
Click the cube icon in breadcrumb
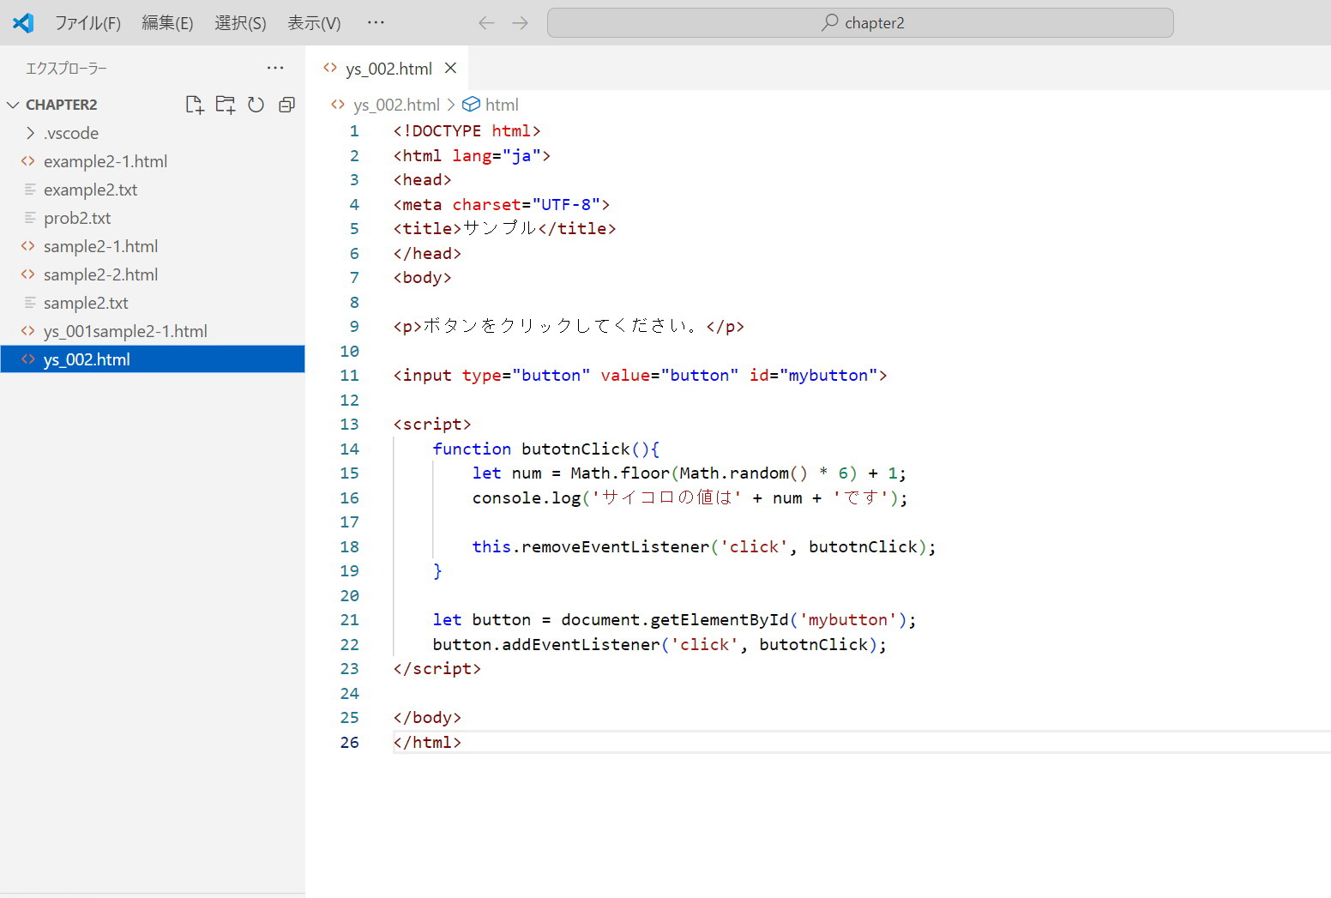click(471, 105)
